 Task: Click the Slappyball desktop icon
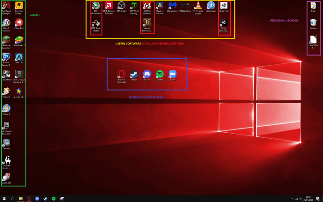click(6, 178)
